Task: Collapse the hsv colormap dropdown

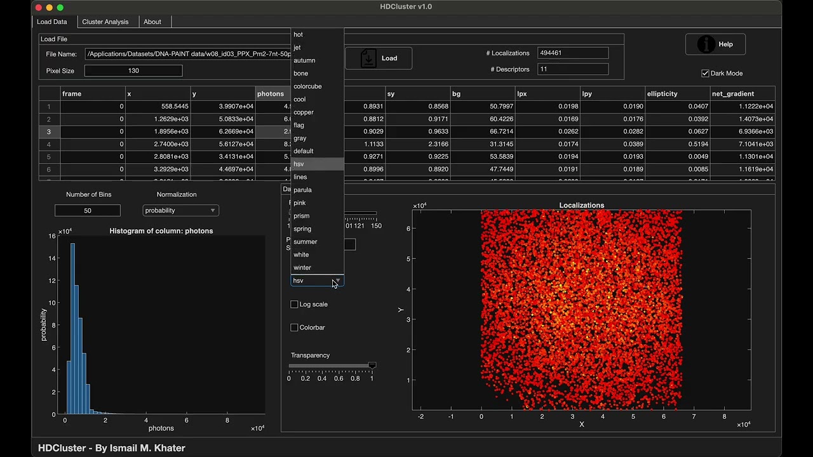Action: pos(317,281)
